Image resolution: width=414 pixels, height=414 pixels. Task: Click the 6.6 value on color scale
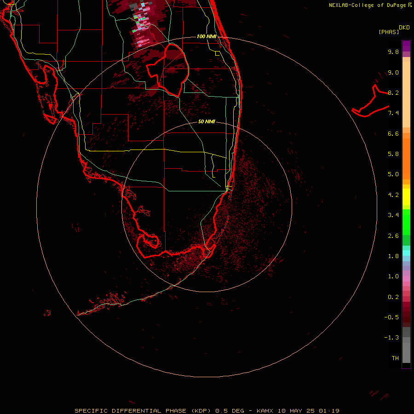[x=393, y=133]
